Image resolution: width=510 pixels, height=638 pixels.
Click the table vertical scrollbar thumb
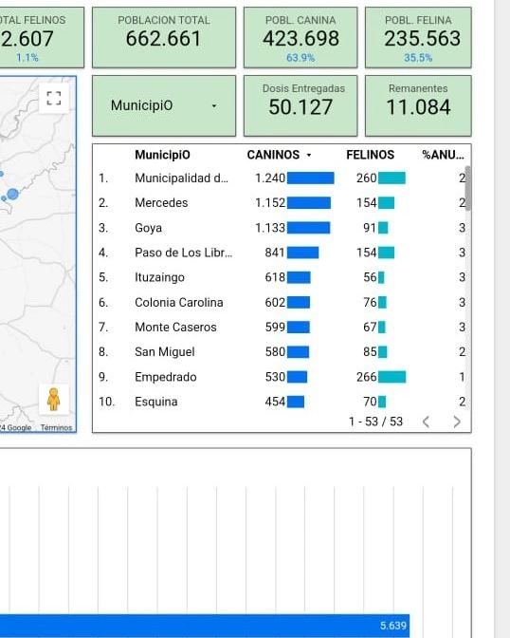[x=467, y=188]
